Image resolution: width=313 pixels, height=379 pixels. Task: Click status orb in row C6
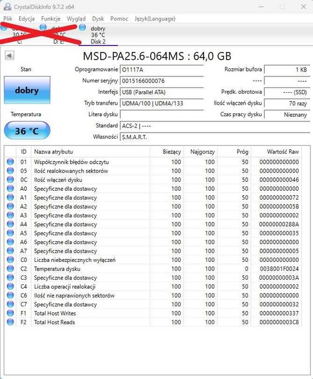coord(10,295)
